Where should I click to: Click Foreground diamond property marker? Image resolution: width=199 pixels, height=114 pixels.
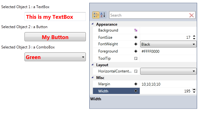click(136, 51)
